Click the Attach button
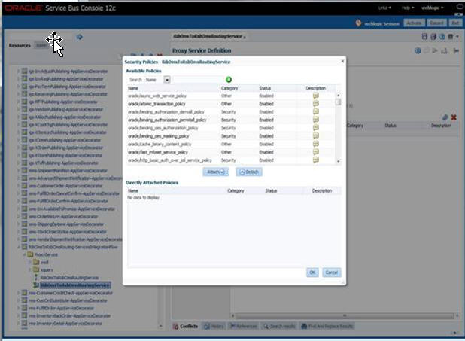The image size is (465, 341). coord(216,172)
